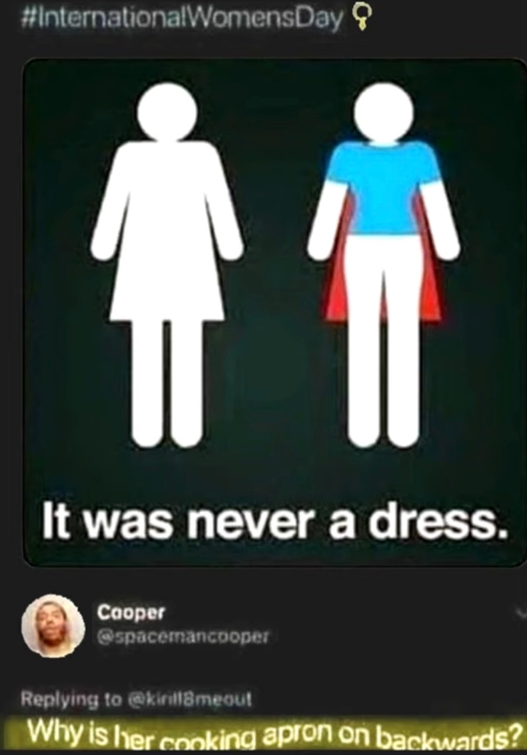
Task: Open the 'It was never a dress' image
Action: click(x=274, y=312)
